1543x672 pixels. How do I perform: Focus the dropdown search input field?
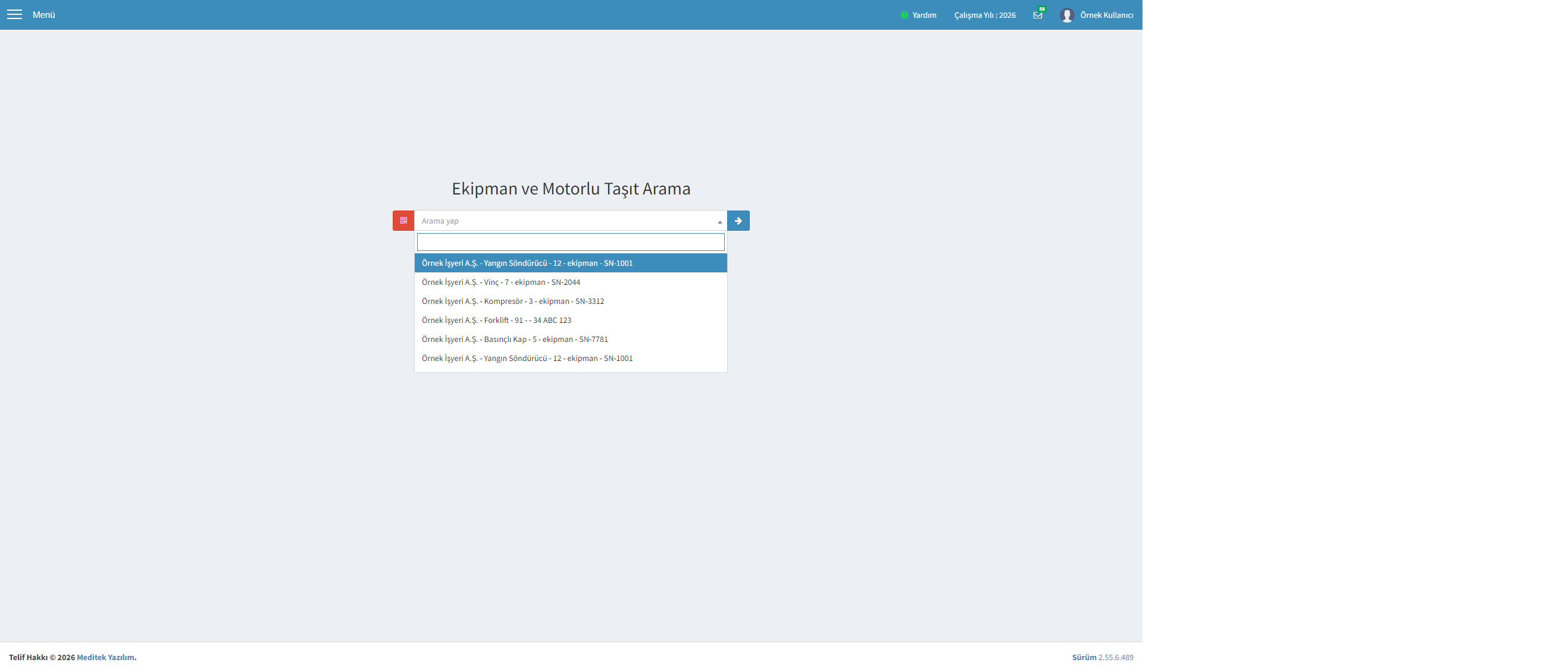click(570, 242)
